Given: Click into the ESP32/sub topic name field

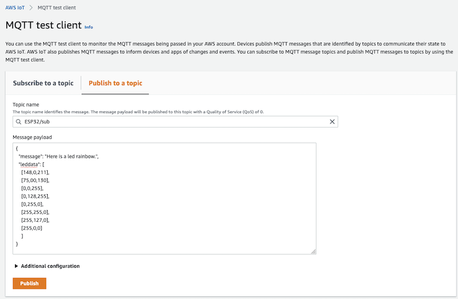Looking at the screenshot, I should point(170,122).
